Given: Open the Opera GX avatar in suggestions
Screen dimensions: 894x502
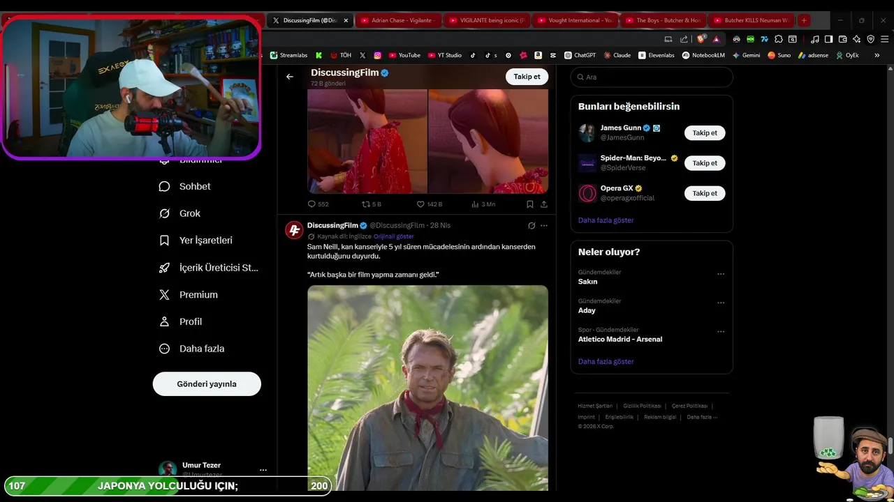Looking at the screenshot, I should coord(587,193).
